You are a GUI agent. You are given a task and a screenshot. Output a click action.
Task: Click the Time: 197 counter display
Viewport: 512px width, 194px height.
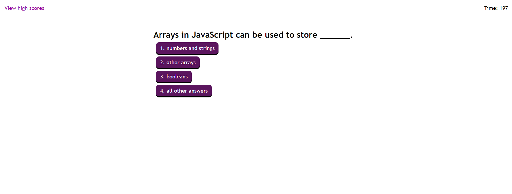point(496,8)
